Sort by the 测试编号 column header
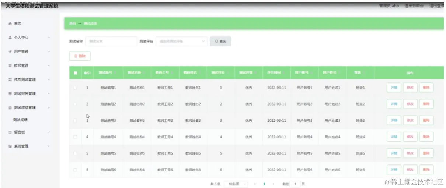The width and height of the screenshot is (446, 188). tap(108, 73)
